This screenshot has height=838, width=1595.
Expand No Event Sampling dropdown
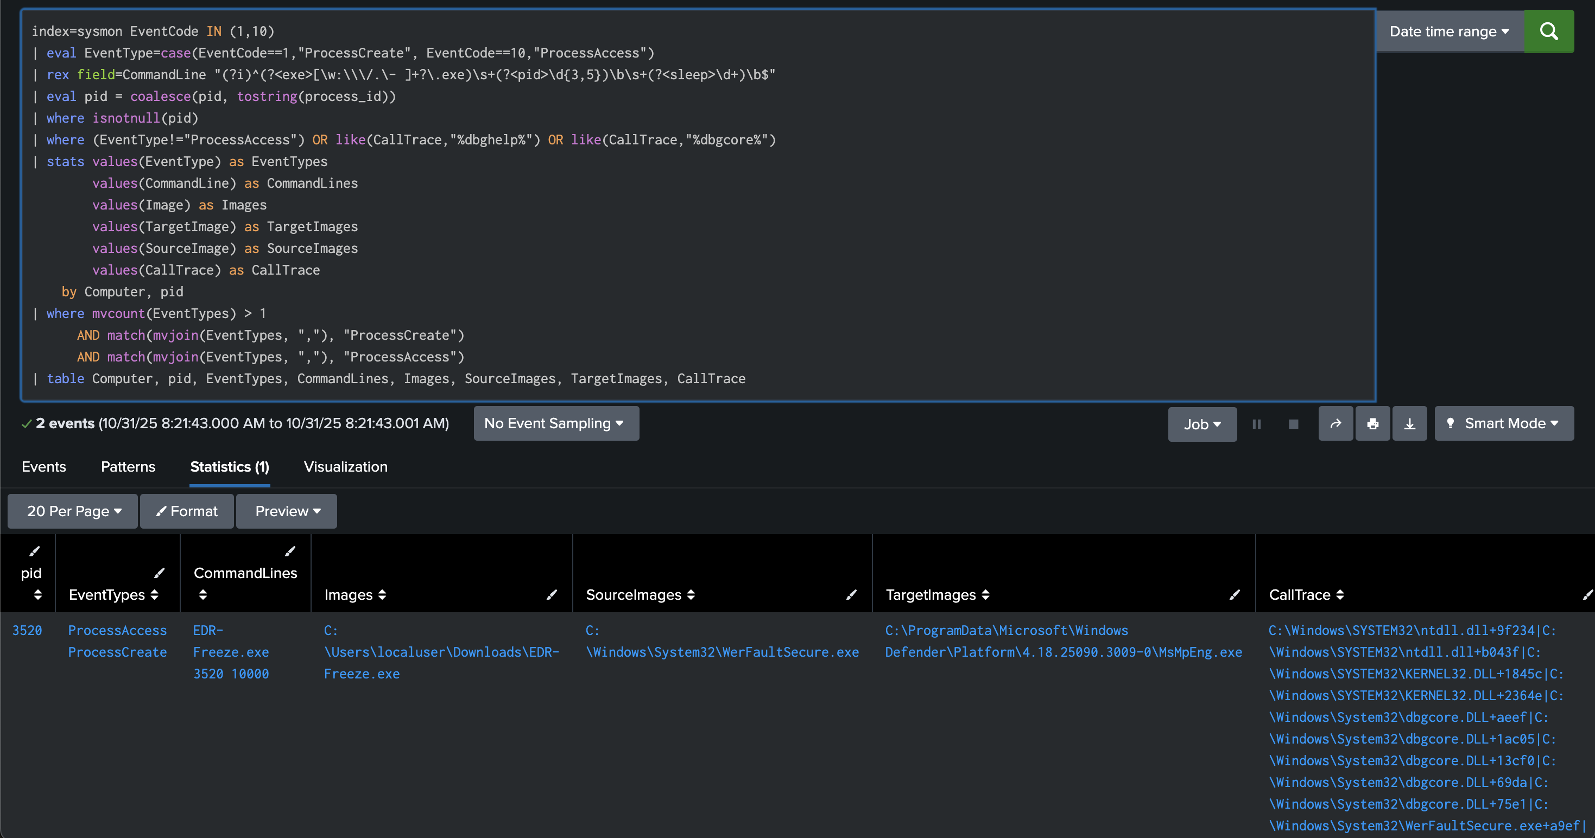point(555,423)
